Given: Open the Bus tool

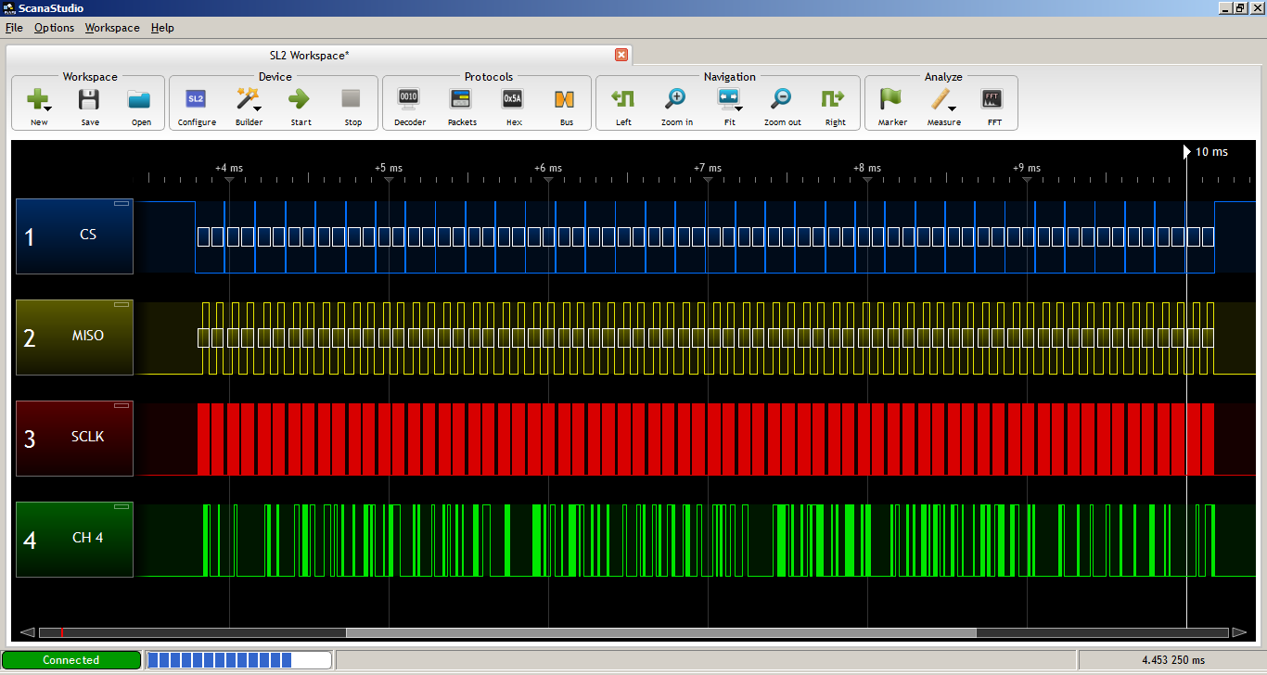Looking at the screenshot, I should [566, 102].
